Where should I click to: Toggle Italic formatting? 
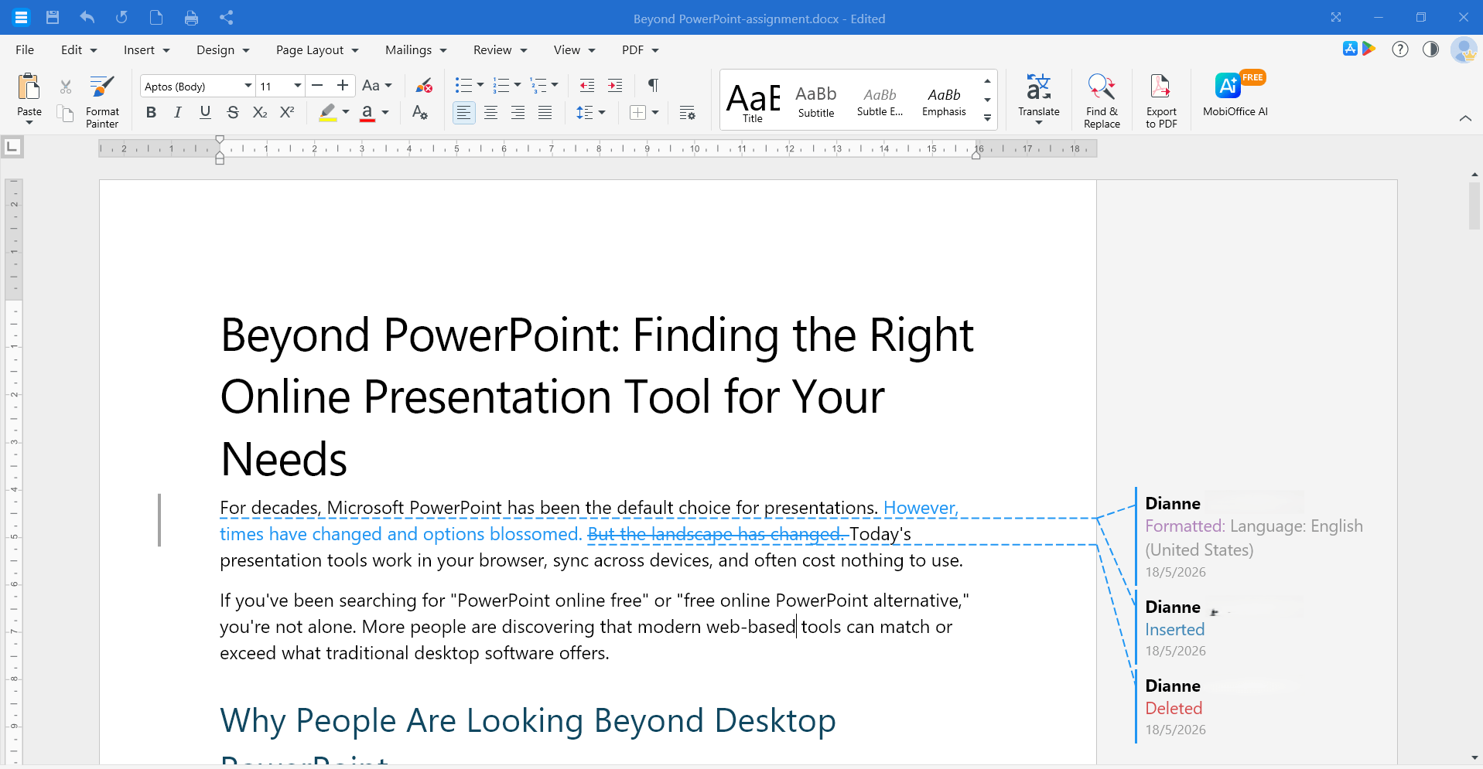coord(178,112)
